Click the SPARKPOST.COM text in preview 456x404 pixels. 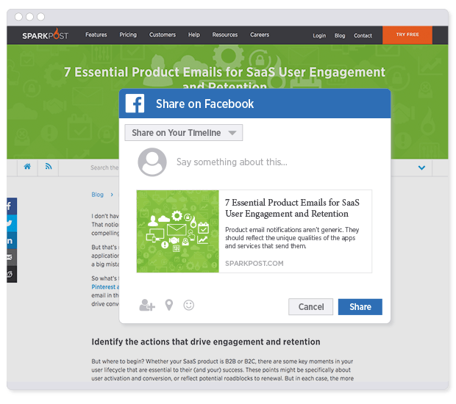click(254, 264)
